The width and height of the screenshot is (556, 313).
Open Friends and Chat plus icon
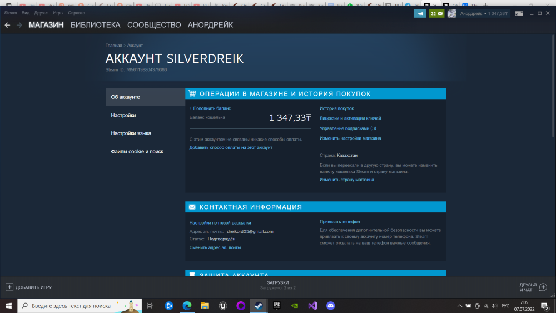pos(543,287)
